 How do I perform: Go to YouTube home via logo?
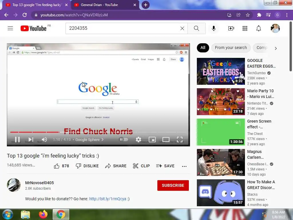click(33, 28)
